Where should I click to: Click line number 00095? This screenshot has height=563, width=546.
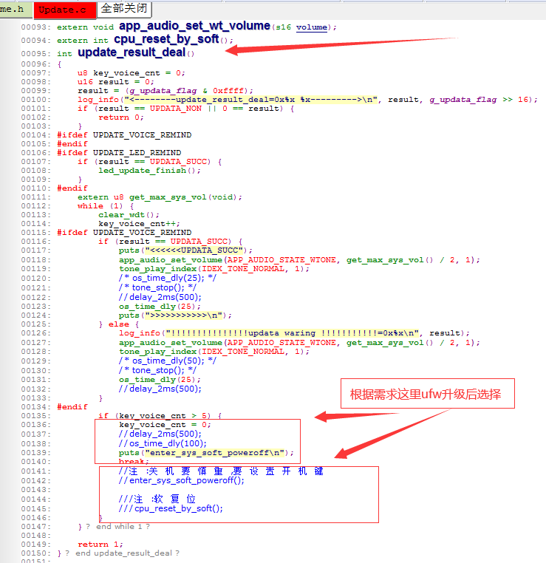(36, 54)
